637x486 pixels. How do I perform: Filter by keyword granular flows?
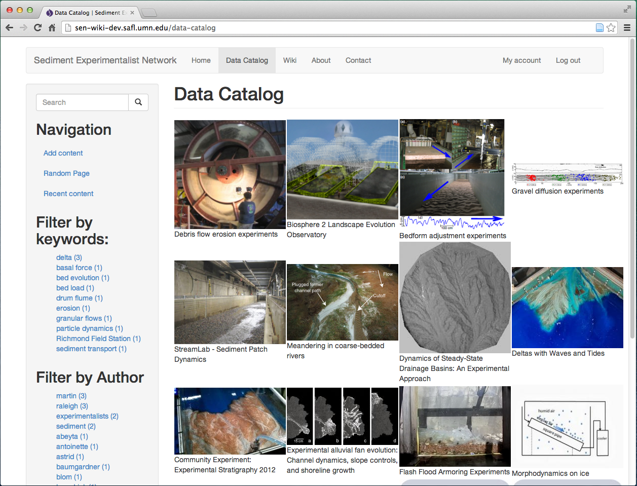coord(84,318)
